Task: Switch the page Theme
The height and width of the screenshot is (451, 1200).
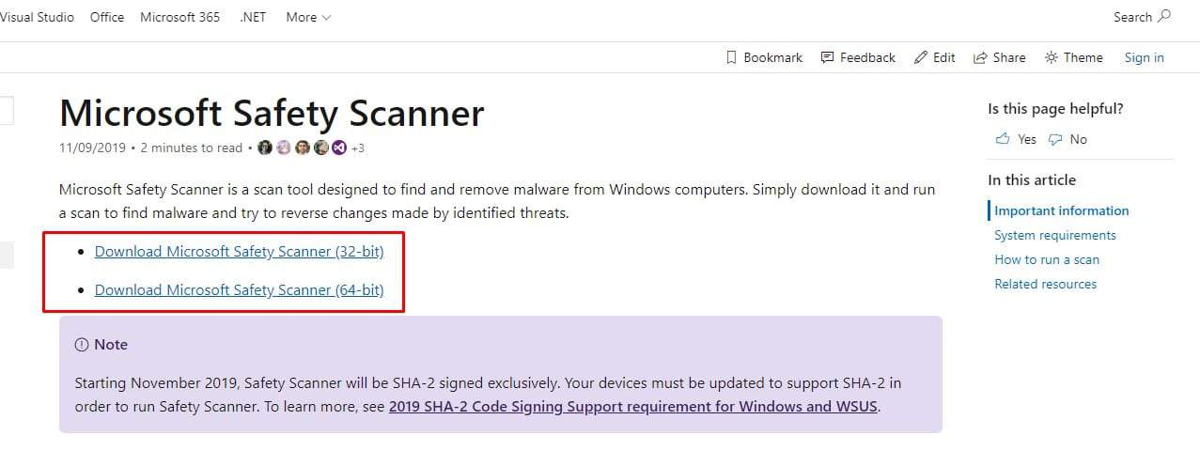Action: coord(1073,58)
